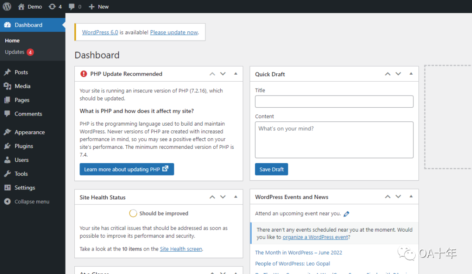The height and width of the screenshot is (274, 472).
Task: Click the pencil icon to edit event location
Action: [347, 214]
